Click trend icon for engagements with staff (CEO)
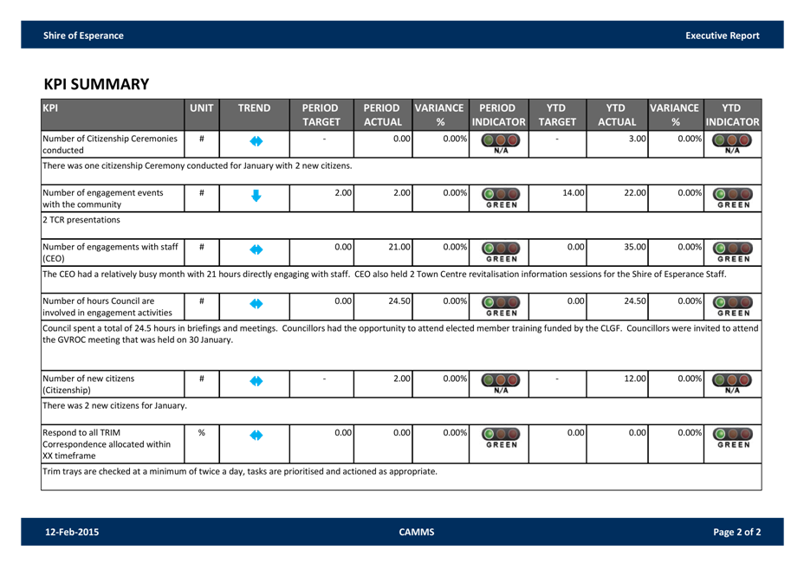The width and height of the screenshot is (804, 569). pos(256,249)
